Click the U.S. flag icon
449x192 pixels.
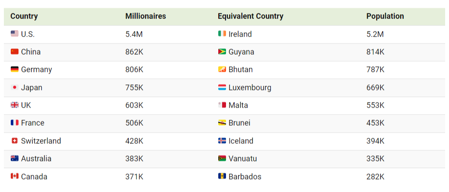[15, 34]
